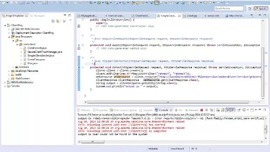The height and width of the screenshot is (152, 270).
Task: Collapse the Java Resources node
Action: click(x=9, y=37)
